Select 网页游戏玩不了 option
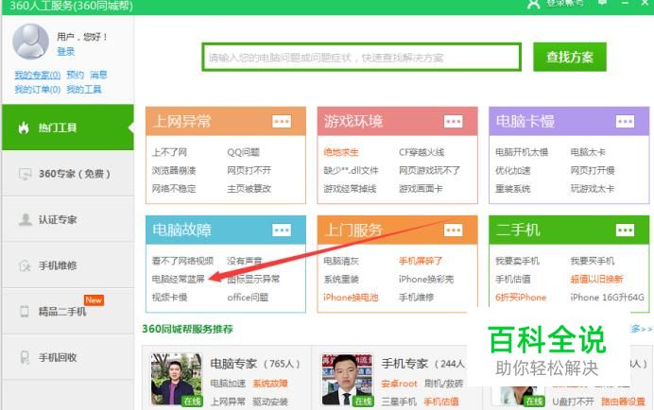 click(430, 171)
